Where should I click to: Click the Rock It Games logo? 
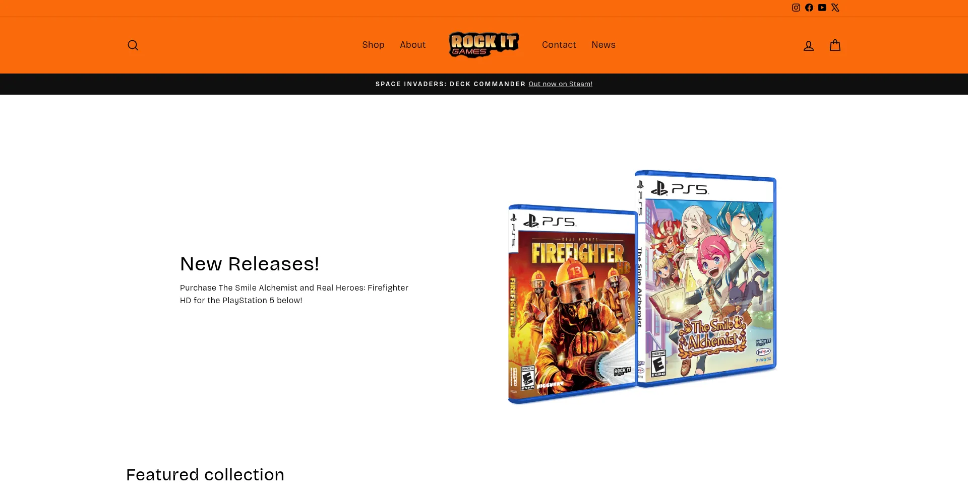click(484, 45)
